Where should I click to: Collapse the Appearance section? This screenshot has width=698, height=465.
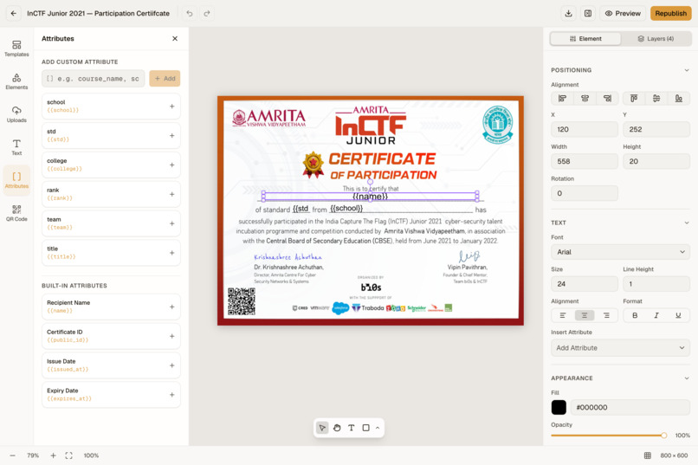[687, 378]
